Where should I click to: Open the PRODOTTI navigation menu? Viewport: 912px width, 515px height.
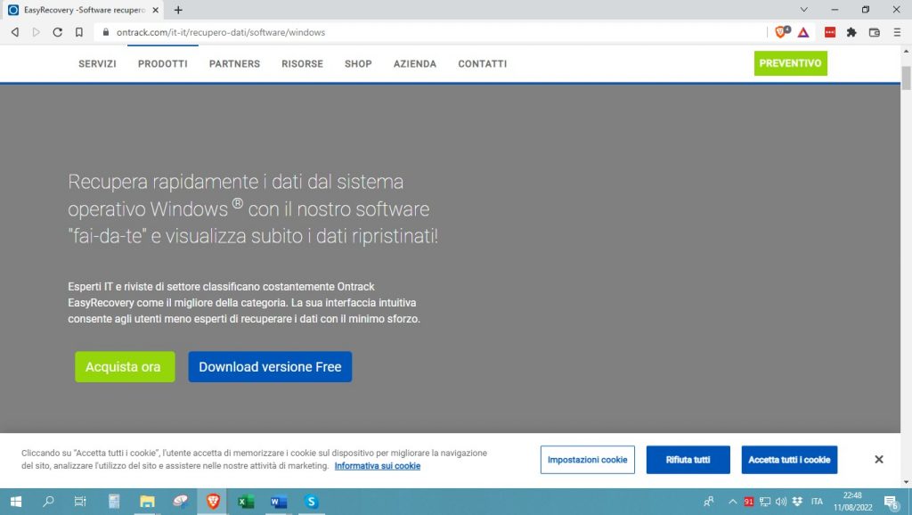coord(162,64)
